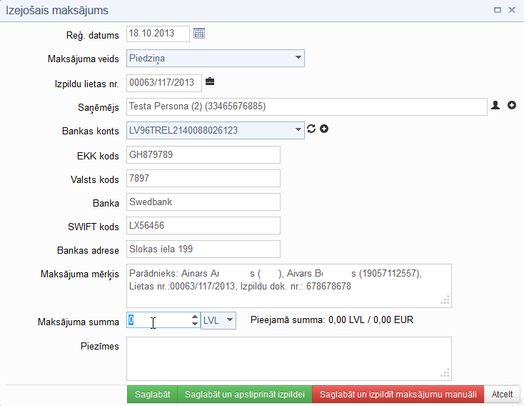Viewport: 524px width, 406px height.
Task: Click the SWIFT kods input field
Action: [x=203, y=226]
